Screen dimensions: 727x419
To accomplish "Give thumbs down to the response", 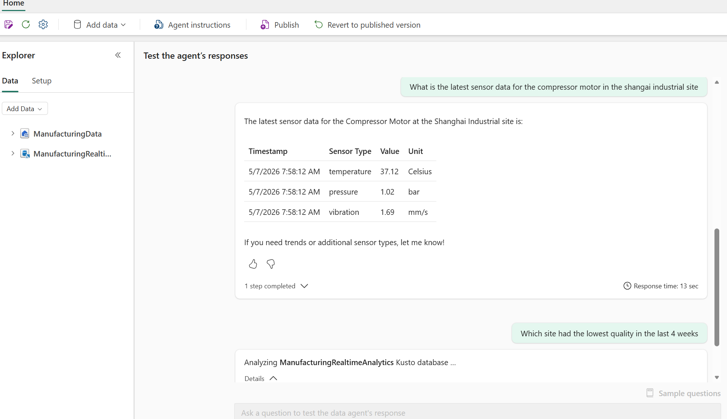I will [x=271, y=264].
